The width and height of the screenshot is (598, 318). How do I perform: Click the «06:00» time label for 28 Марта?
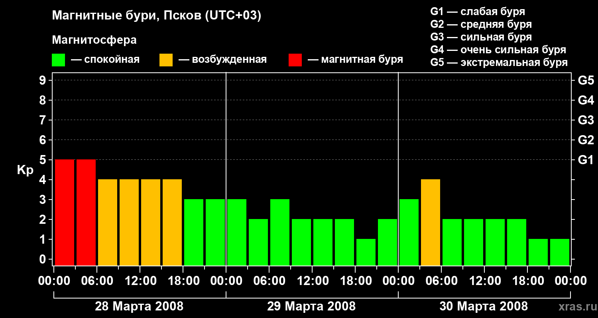click(97, 281)
